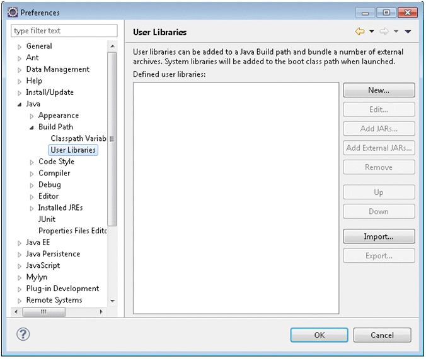
Task: Click the tree vertical scrollbar thumb
Action: (x=112, y=139)
